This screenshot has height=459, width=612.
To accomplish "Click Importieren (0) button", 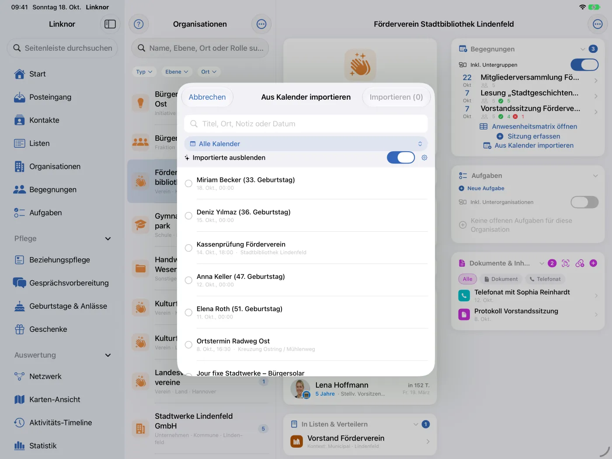I will point(396,97).
